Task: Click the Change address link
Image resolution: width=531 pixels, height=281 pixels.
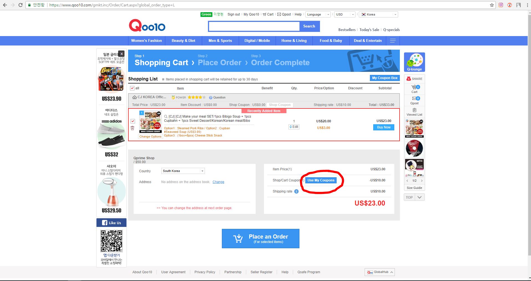Action: [218, 182]
